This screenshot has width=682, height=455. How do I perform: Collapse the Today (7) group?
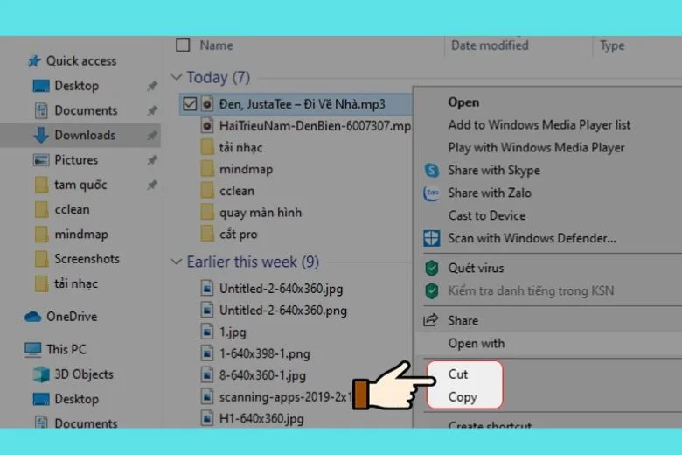click(x=176, y=78)
